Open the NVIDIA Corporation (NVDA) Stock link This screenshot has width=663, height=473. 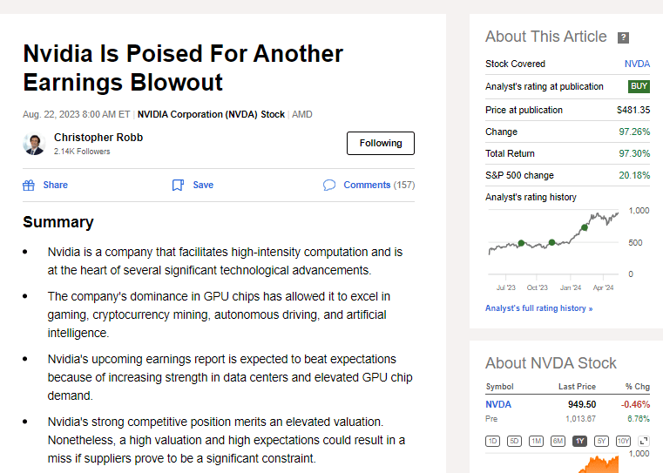tap(211, 114)
